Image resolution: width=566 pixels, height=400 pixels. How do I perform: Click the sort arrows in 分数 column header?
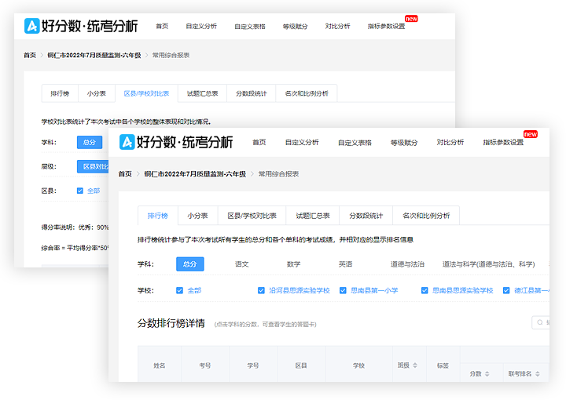coord(487,373)
